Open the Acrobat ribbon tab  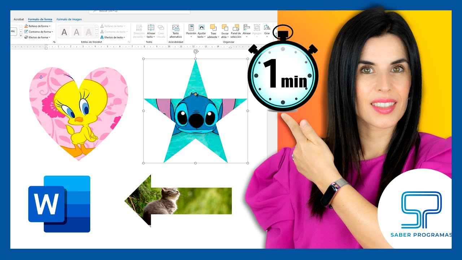(19, 19)
